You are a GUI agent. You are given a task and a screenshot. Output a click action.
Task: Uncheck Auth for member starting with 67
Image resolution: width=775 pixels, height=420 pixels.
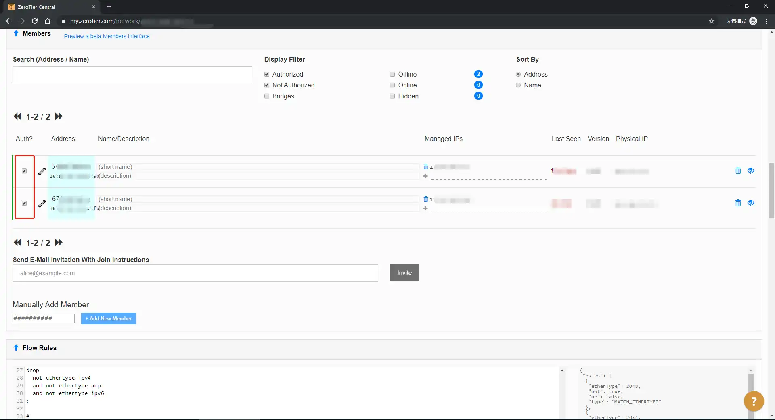(x=24, y=203)
